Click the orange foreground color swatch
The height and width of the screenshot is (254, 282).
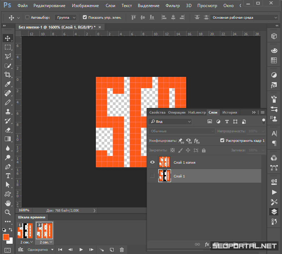6,237
